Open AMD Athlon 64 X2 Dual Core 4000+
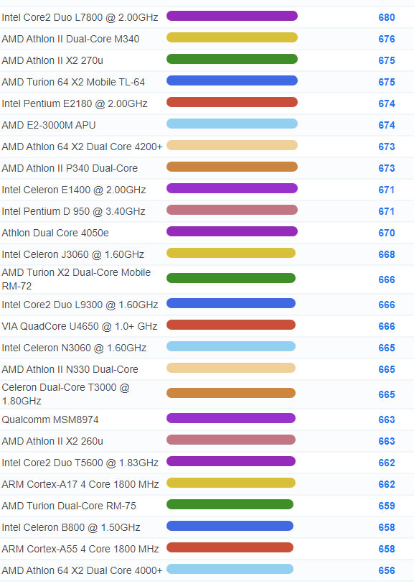 coord(83,572)
